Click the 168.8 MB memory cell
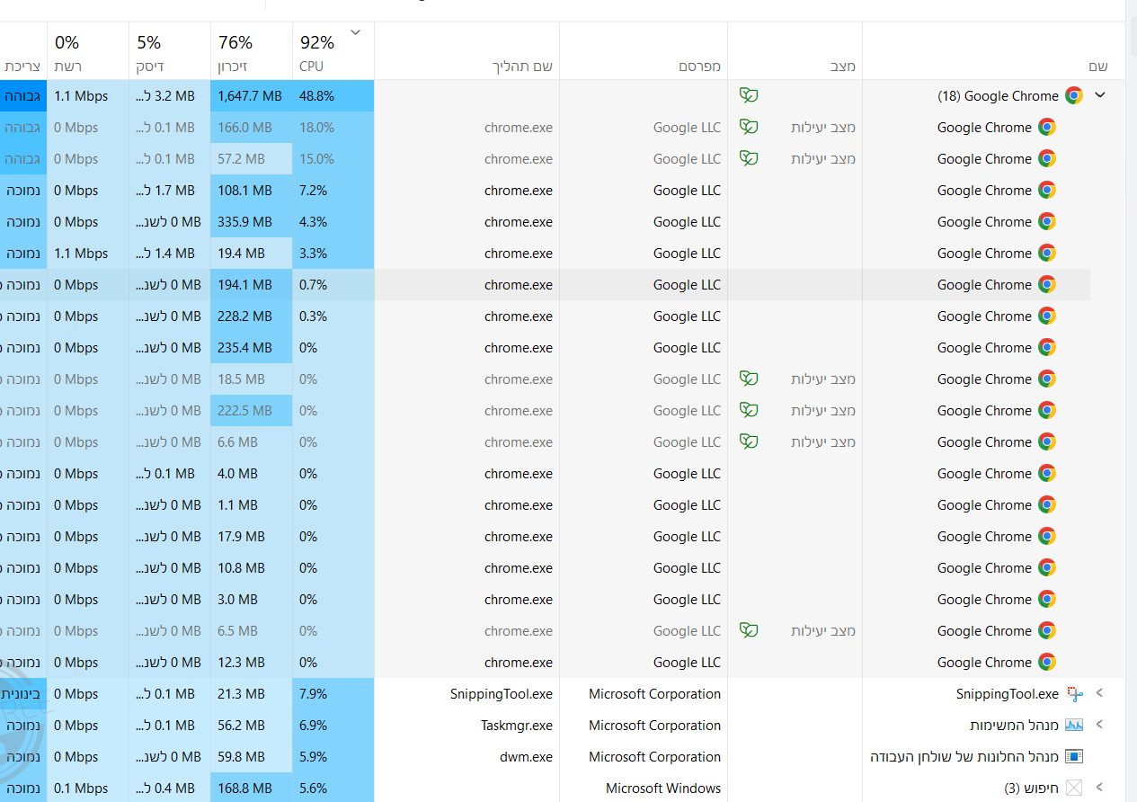The height and width of the screenshot is (802, 1137). 251,788
